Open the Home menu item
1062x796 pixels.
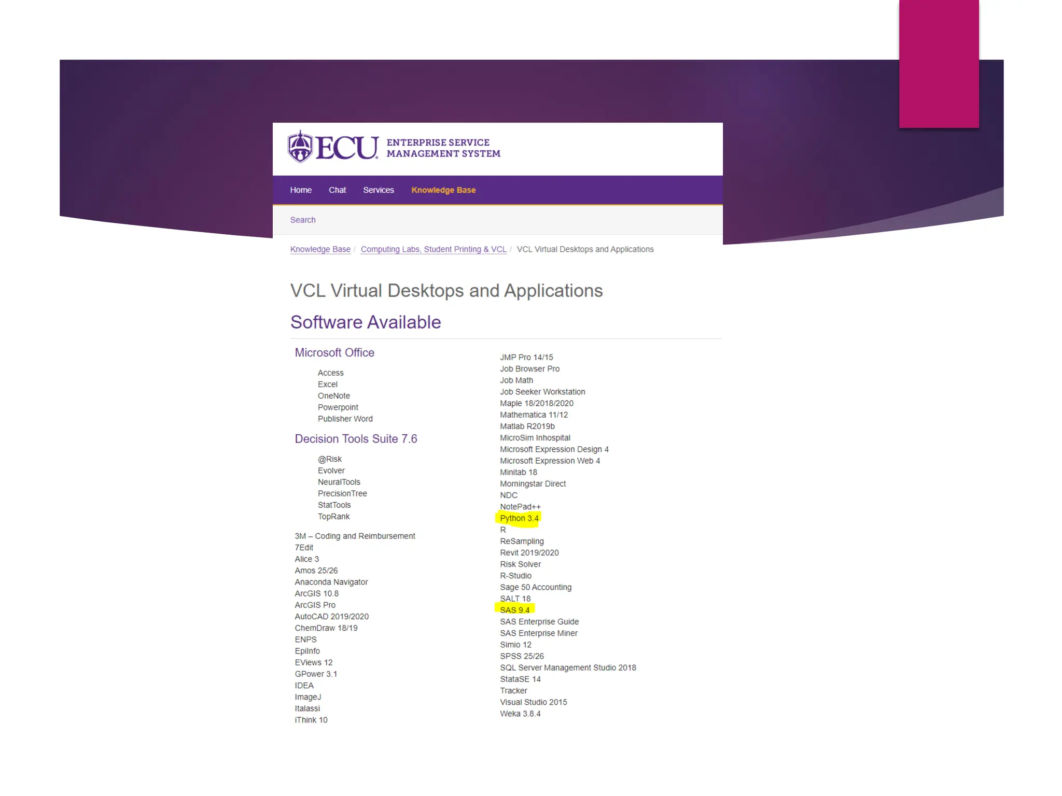point(301,190)
